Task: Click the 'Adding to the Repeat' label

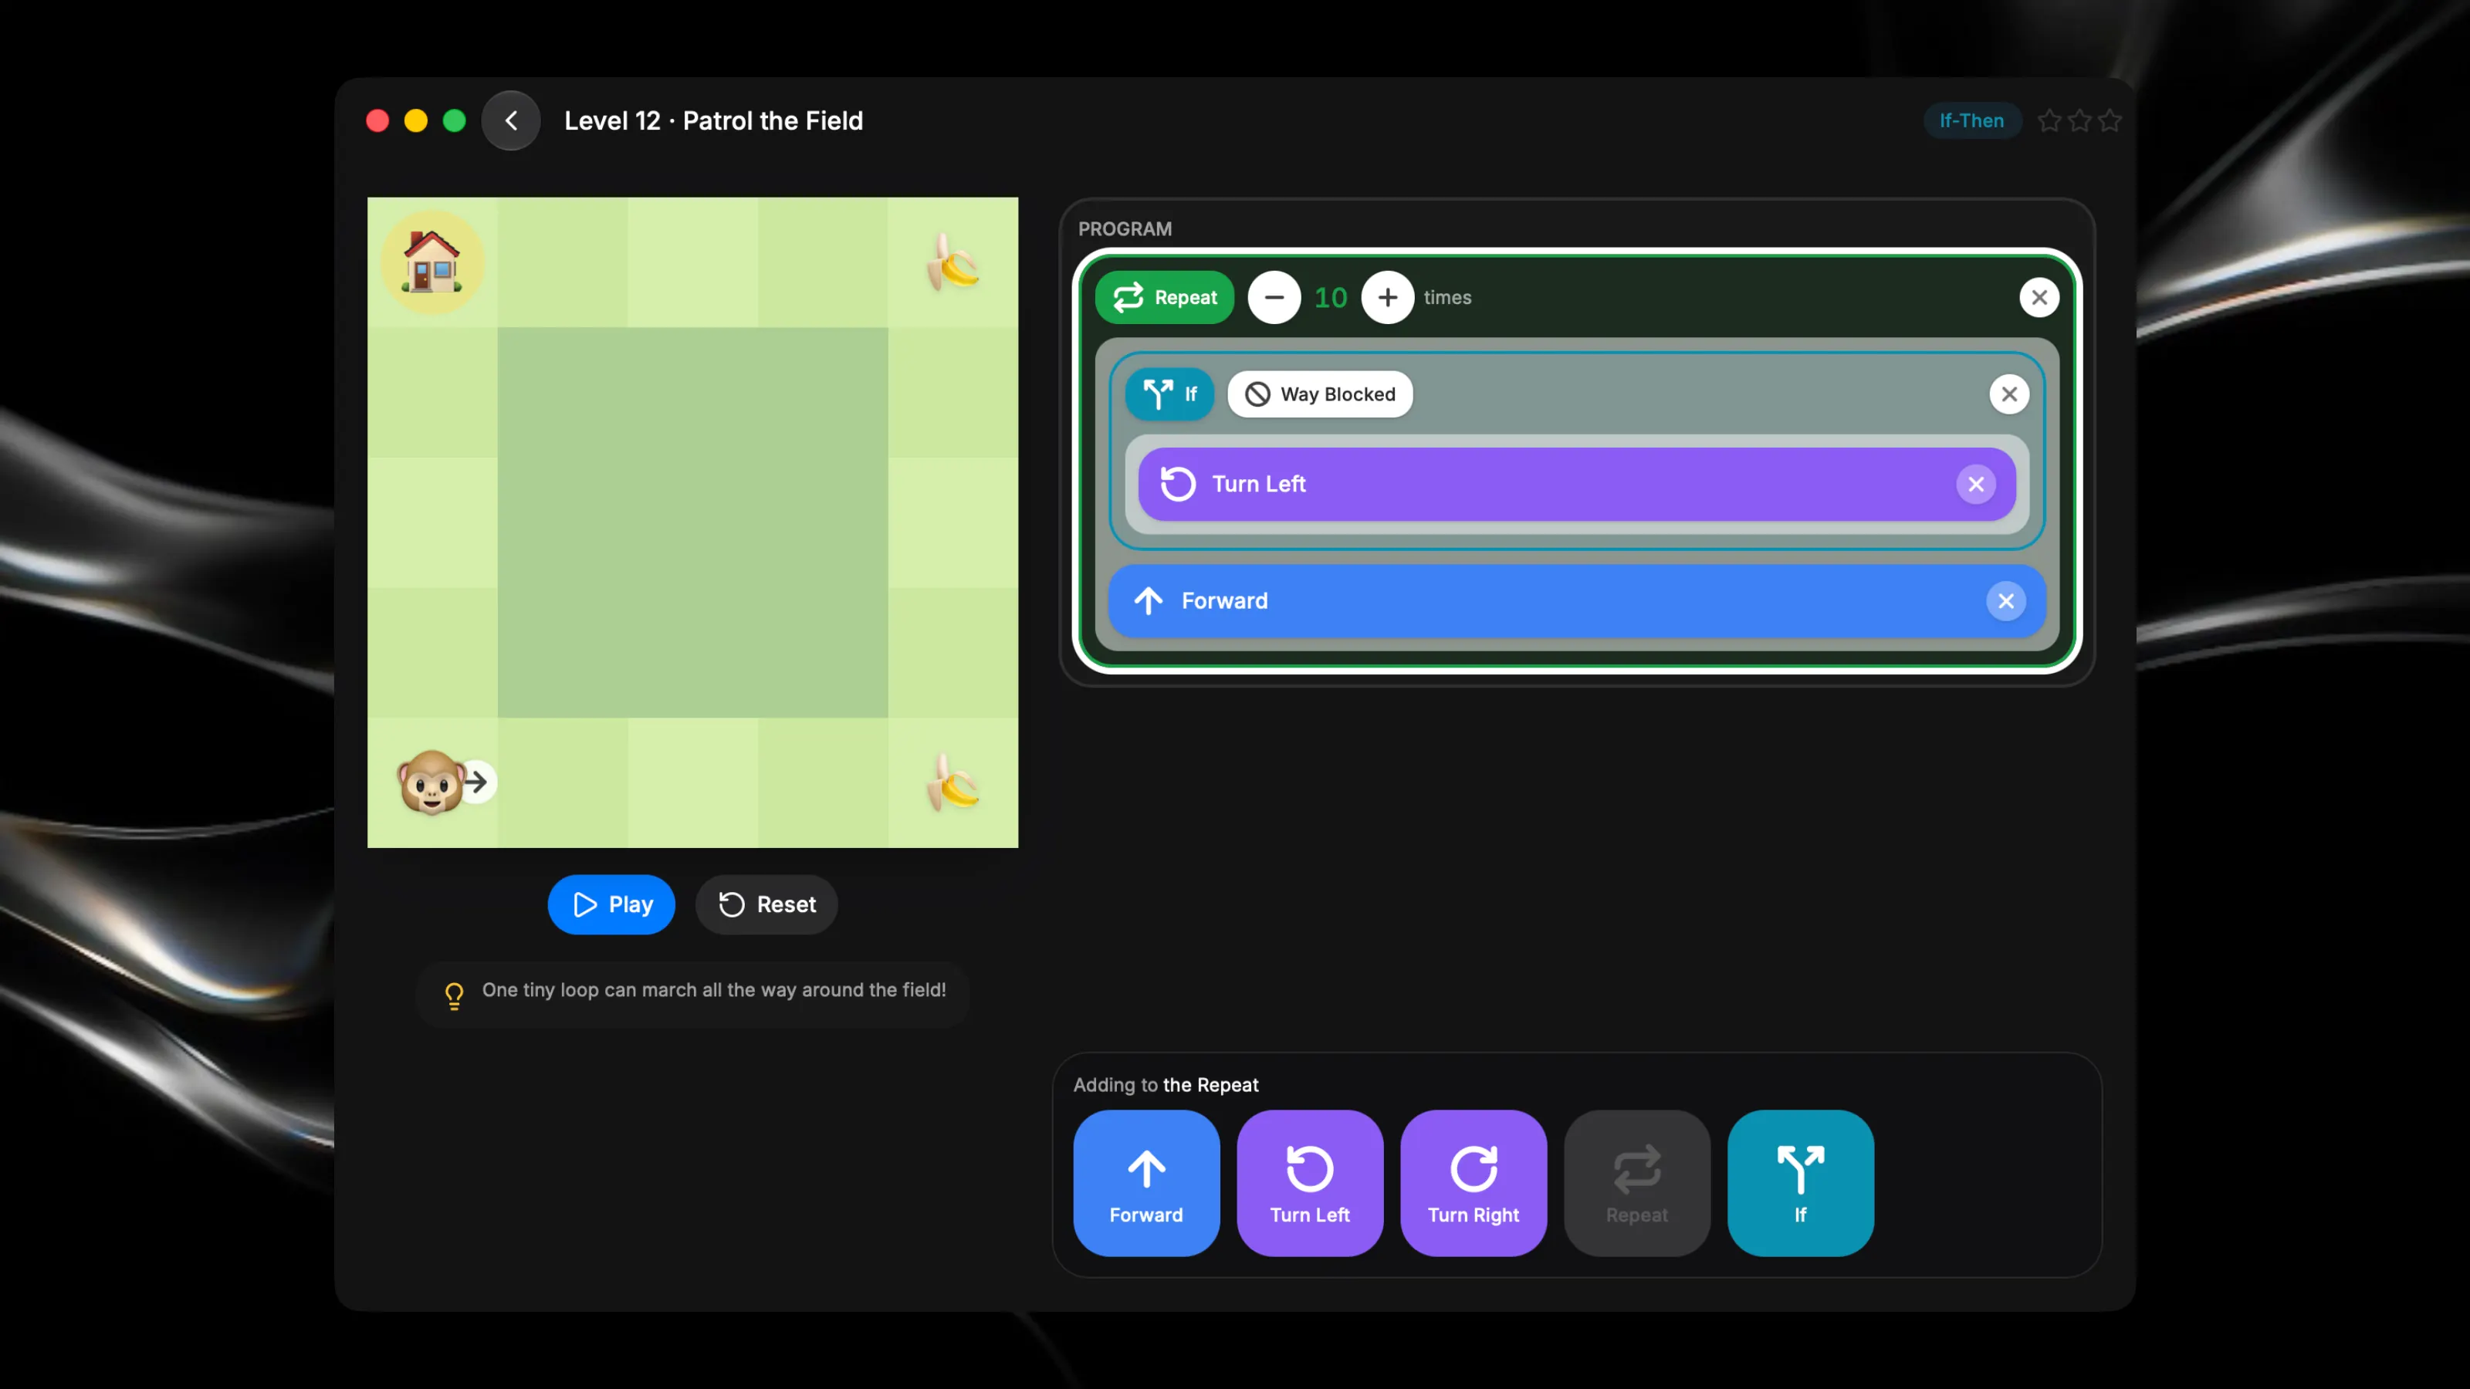Action: tap(1166, 1085)
